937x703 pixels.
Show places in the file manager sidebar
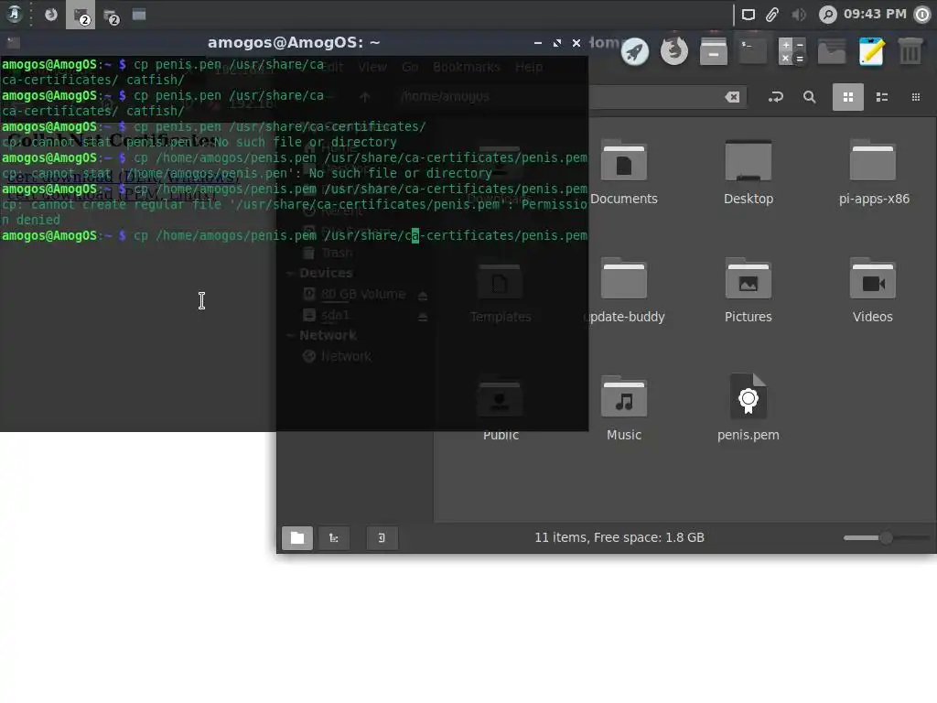[297, 537]
